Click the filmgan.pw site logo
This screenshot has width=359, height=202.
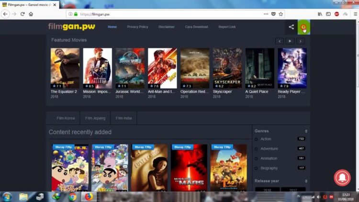pyautogui.click(x=72, y=27)
